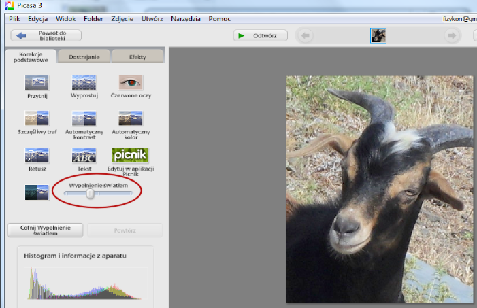This screenshot has width=477, height=308.
Task: Open the Narzędzia menu
Action: pos(186,19)
